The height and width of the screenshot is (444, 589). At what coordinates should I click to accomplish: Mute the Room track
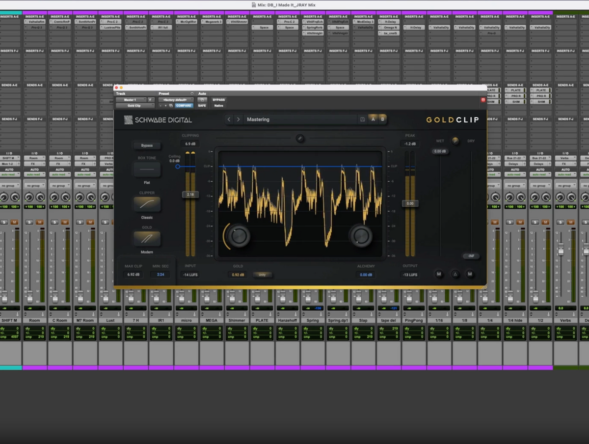tap(39, 222)
